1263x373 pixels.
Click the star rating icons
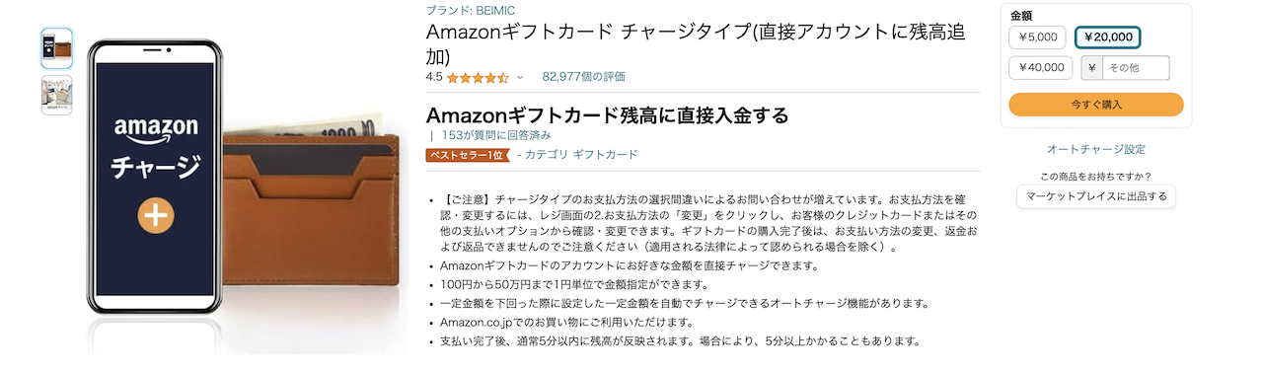478,77
